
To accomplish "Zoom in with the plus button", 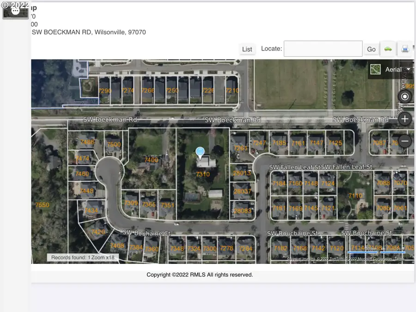I will pos(404,119).
